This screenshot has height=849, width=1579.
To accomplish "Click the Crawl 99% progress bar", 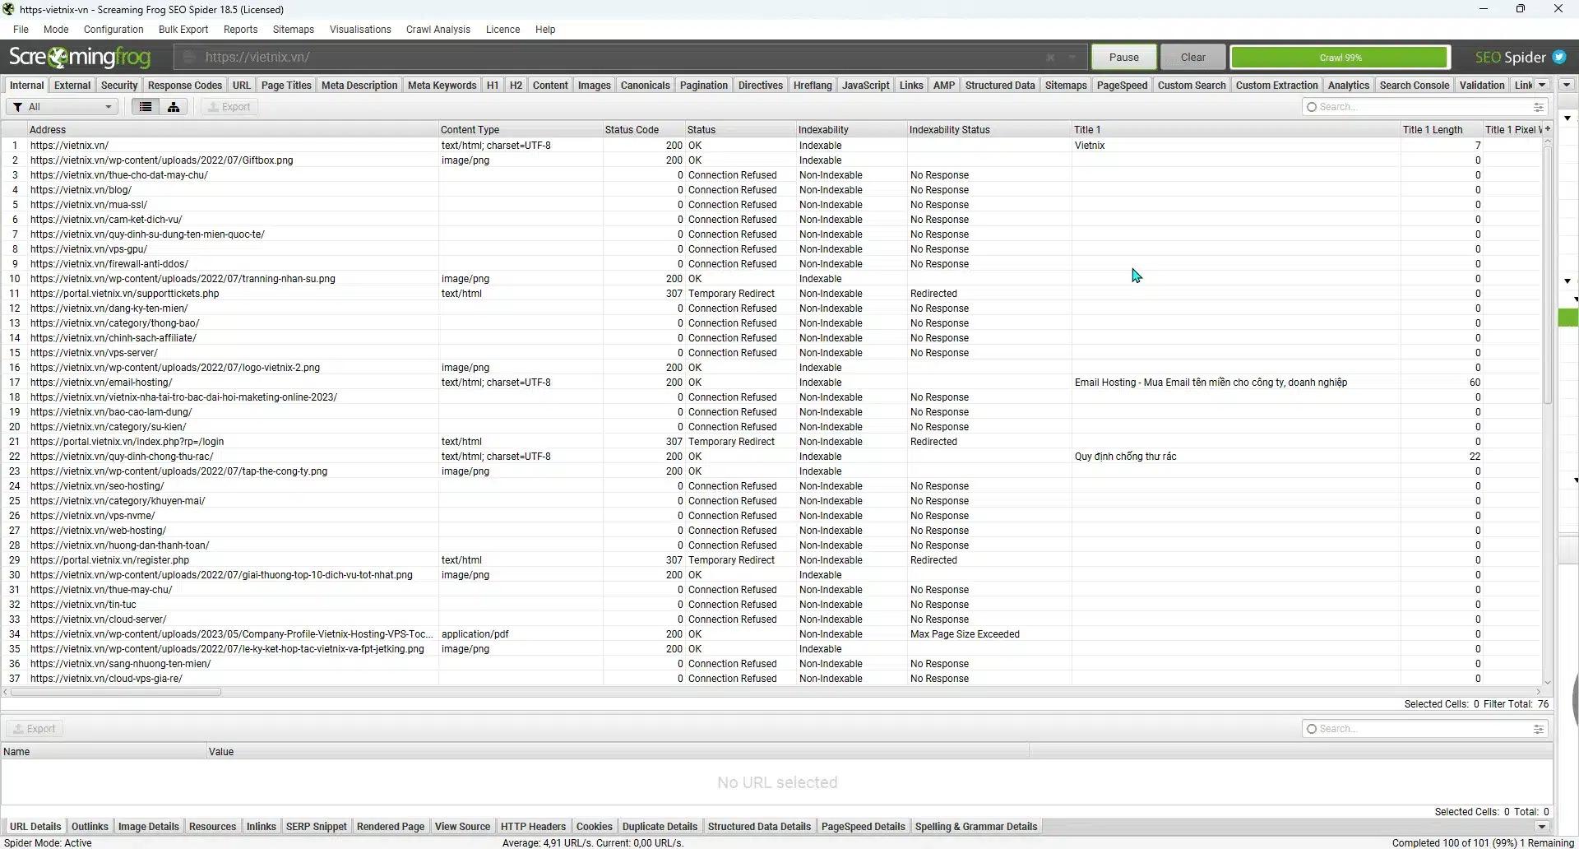I will click(x=1340, y=58).
